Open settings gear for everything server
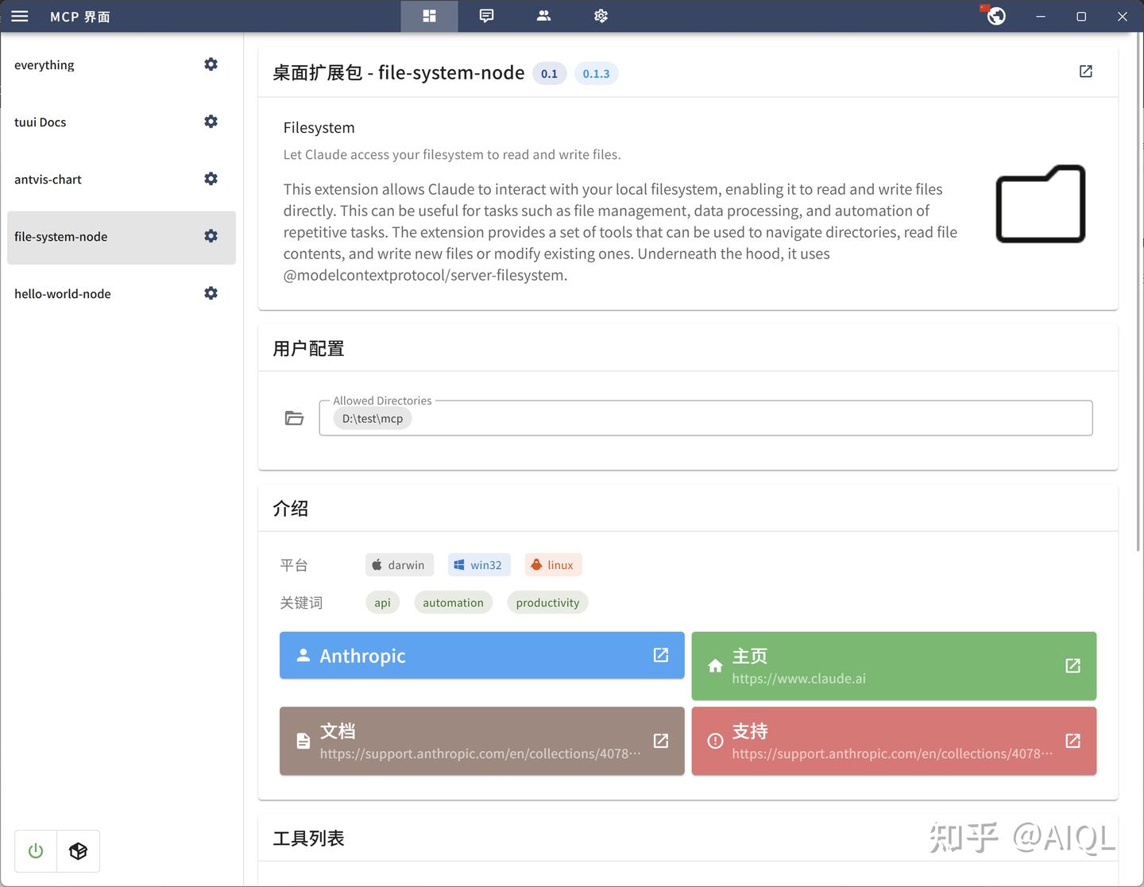The height and width of the screenshot is (887, 1144). coord(211,64)
